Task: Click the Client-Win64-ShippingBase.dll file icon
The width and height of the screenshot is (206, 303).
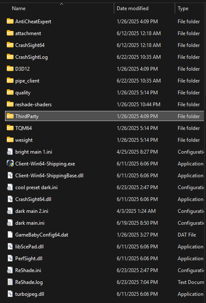Action: coord(10,175)
